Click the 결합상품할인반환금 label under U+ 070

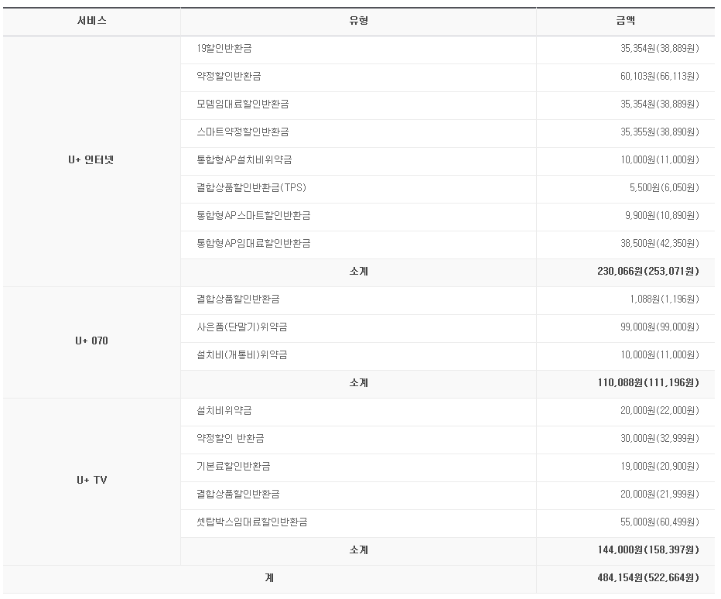point(237,299)
